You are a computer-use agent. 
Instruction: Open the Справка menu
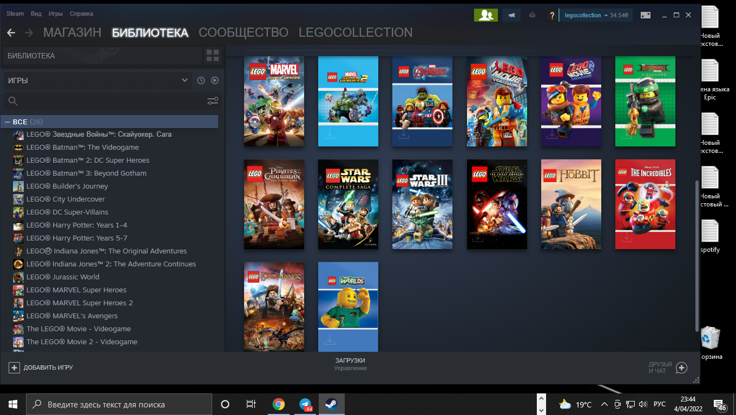(x=81, y=14)
